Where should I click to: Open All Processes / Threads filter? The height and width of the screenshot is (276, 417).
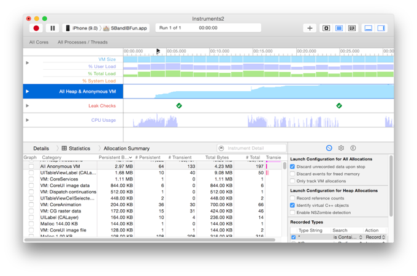[x=83, y=42]
